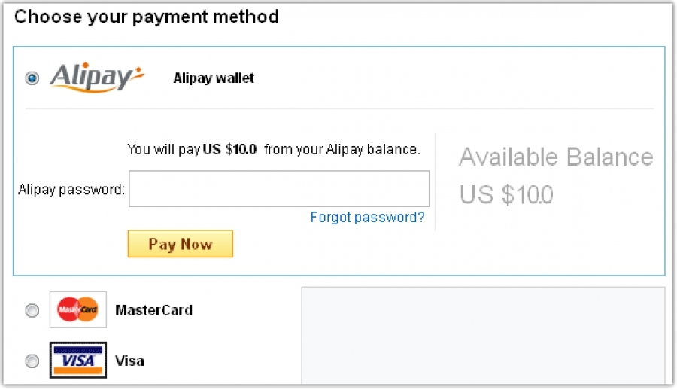Click the yellow Pay Now button
Viewport: 677px width, 390px height.
click(181, 244)
